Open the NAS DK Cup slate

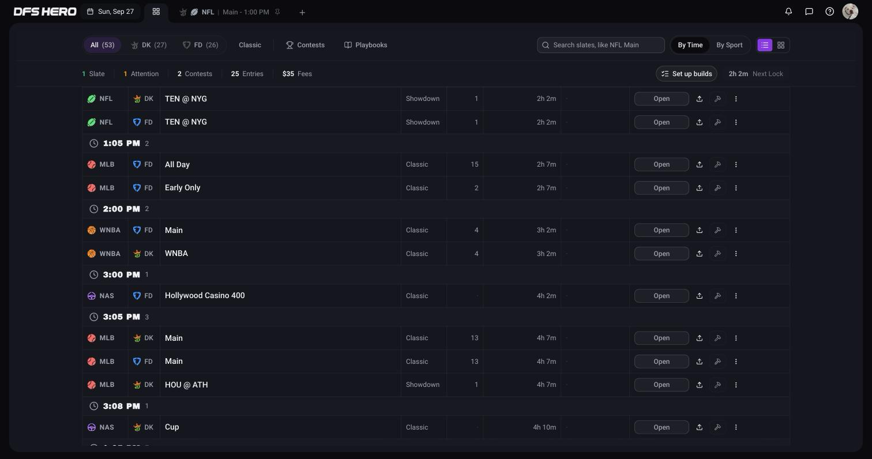tap(661, 427)
